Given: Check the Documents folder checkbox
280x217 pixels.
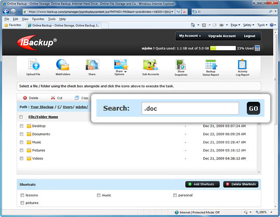Looking at the screenshot, I should 21,134.
